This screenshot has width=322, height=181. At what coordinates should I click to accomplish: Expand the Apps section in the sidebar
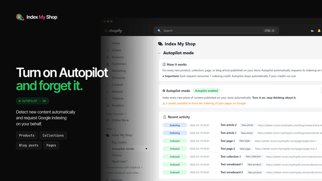110,129
